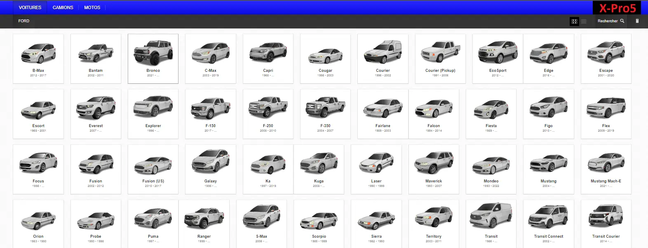
Task: Select the Courier (Pickup) card
Action: point(440,59)
